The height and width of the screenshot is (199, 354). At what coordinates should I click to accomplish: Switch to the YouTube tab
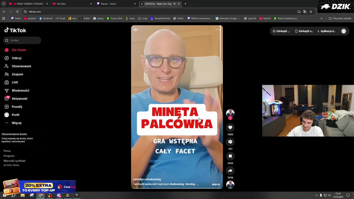coord(72,4)
